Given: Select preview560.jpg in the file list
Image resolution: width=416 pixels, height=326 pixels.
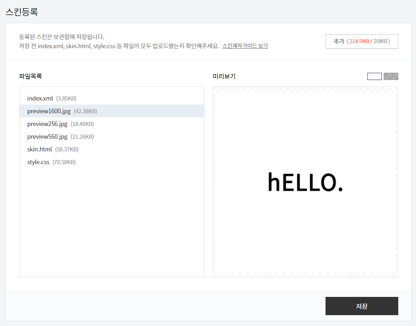Looking at the screenshot, I should click(x=112, y=136).
